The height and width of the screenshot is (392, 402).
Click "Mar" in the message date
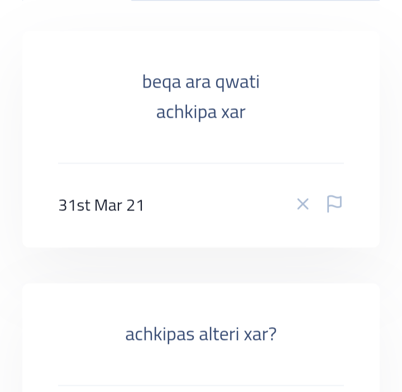tap(108, 205)
